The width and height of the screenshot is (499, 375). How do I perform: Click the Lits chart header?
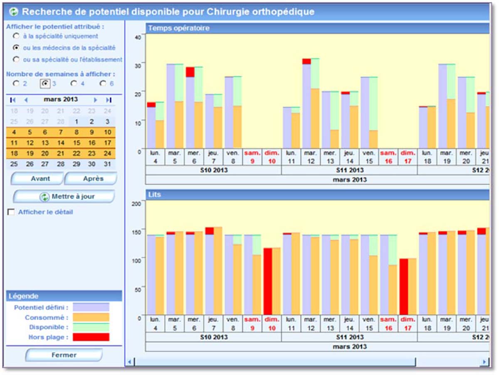pyautogui.click(x=317, y=194)
